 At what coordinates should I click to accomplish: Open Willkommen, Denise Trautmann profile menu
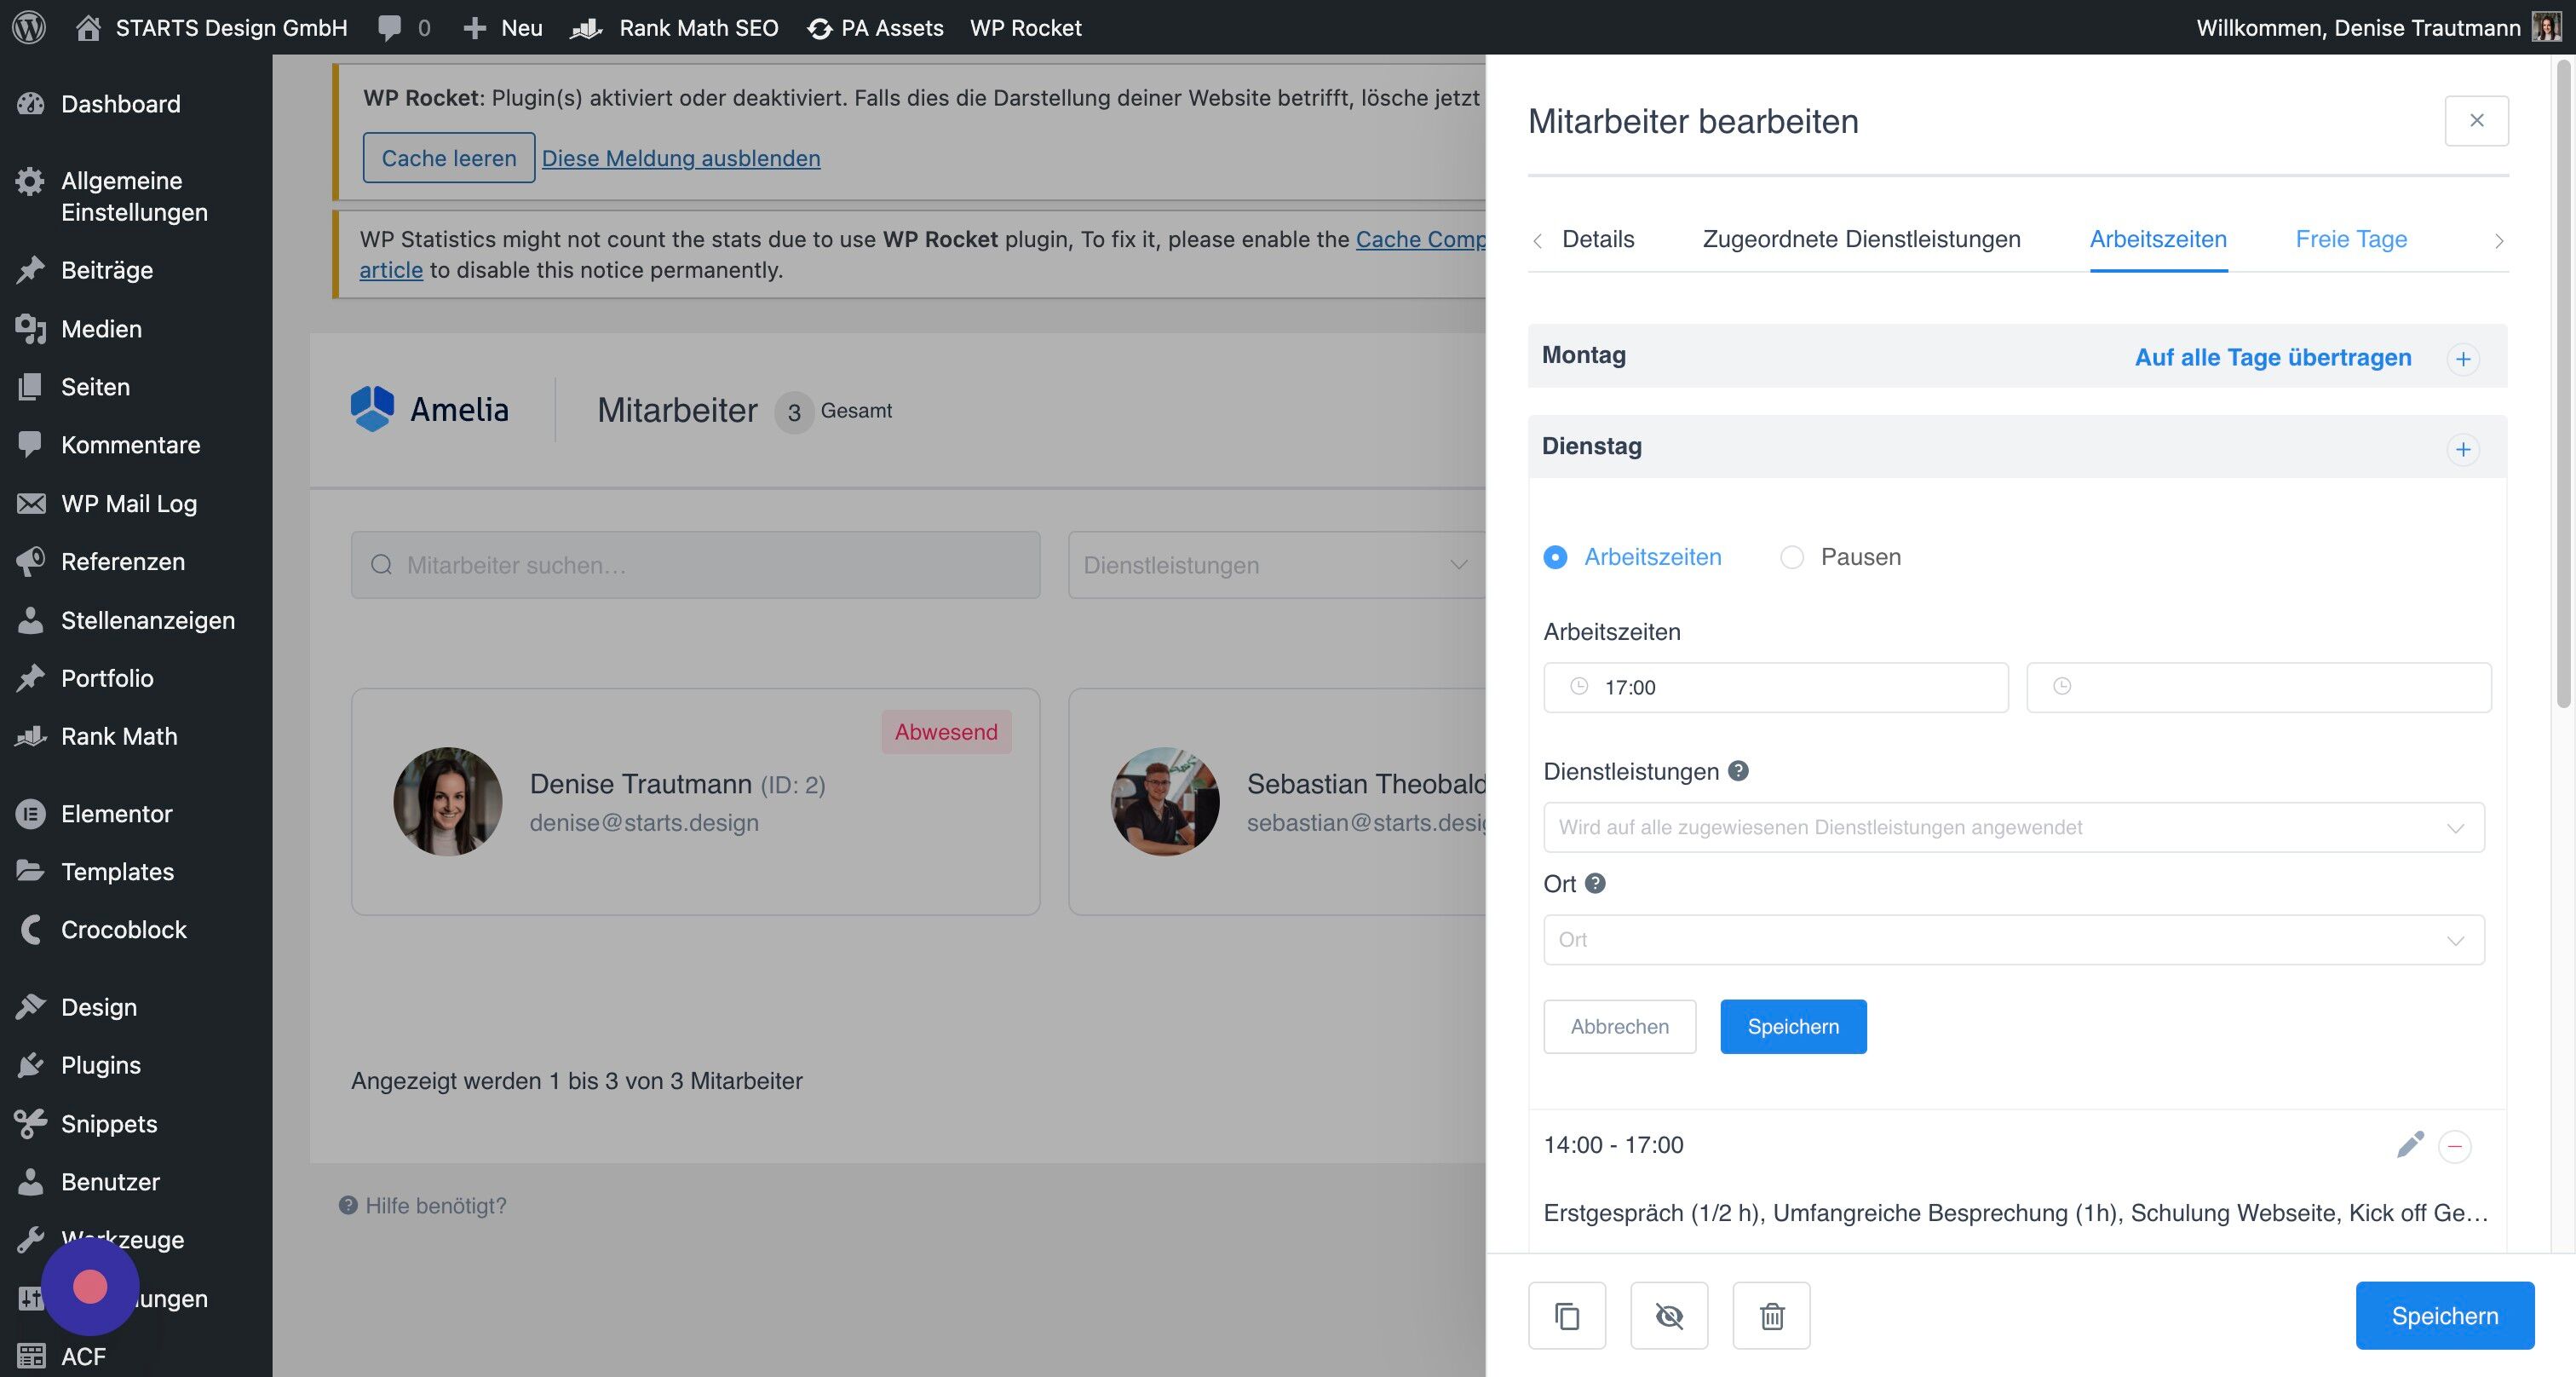click(x=2379, y=27)
